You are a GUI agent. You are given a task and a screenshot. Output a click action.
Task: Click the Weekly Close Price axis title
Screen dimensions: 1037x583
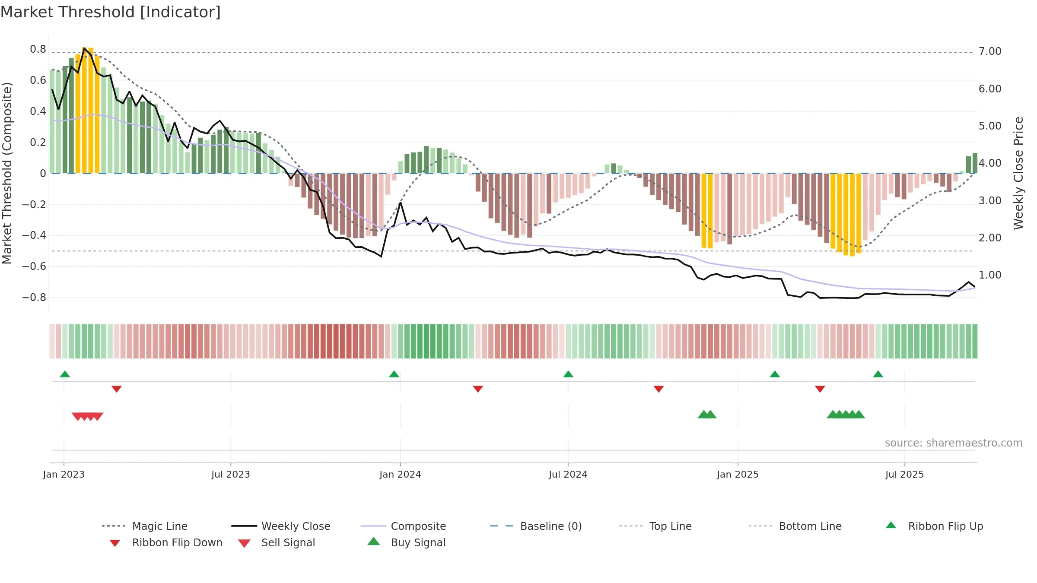tap(1019, 173)
